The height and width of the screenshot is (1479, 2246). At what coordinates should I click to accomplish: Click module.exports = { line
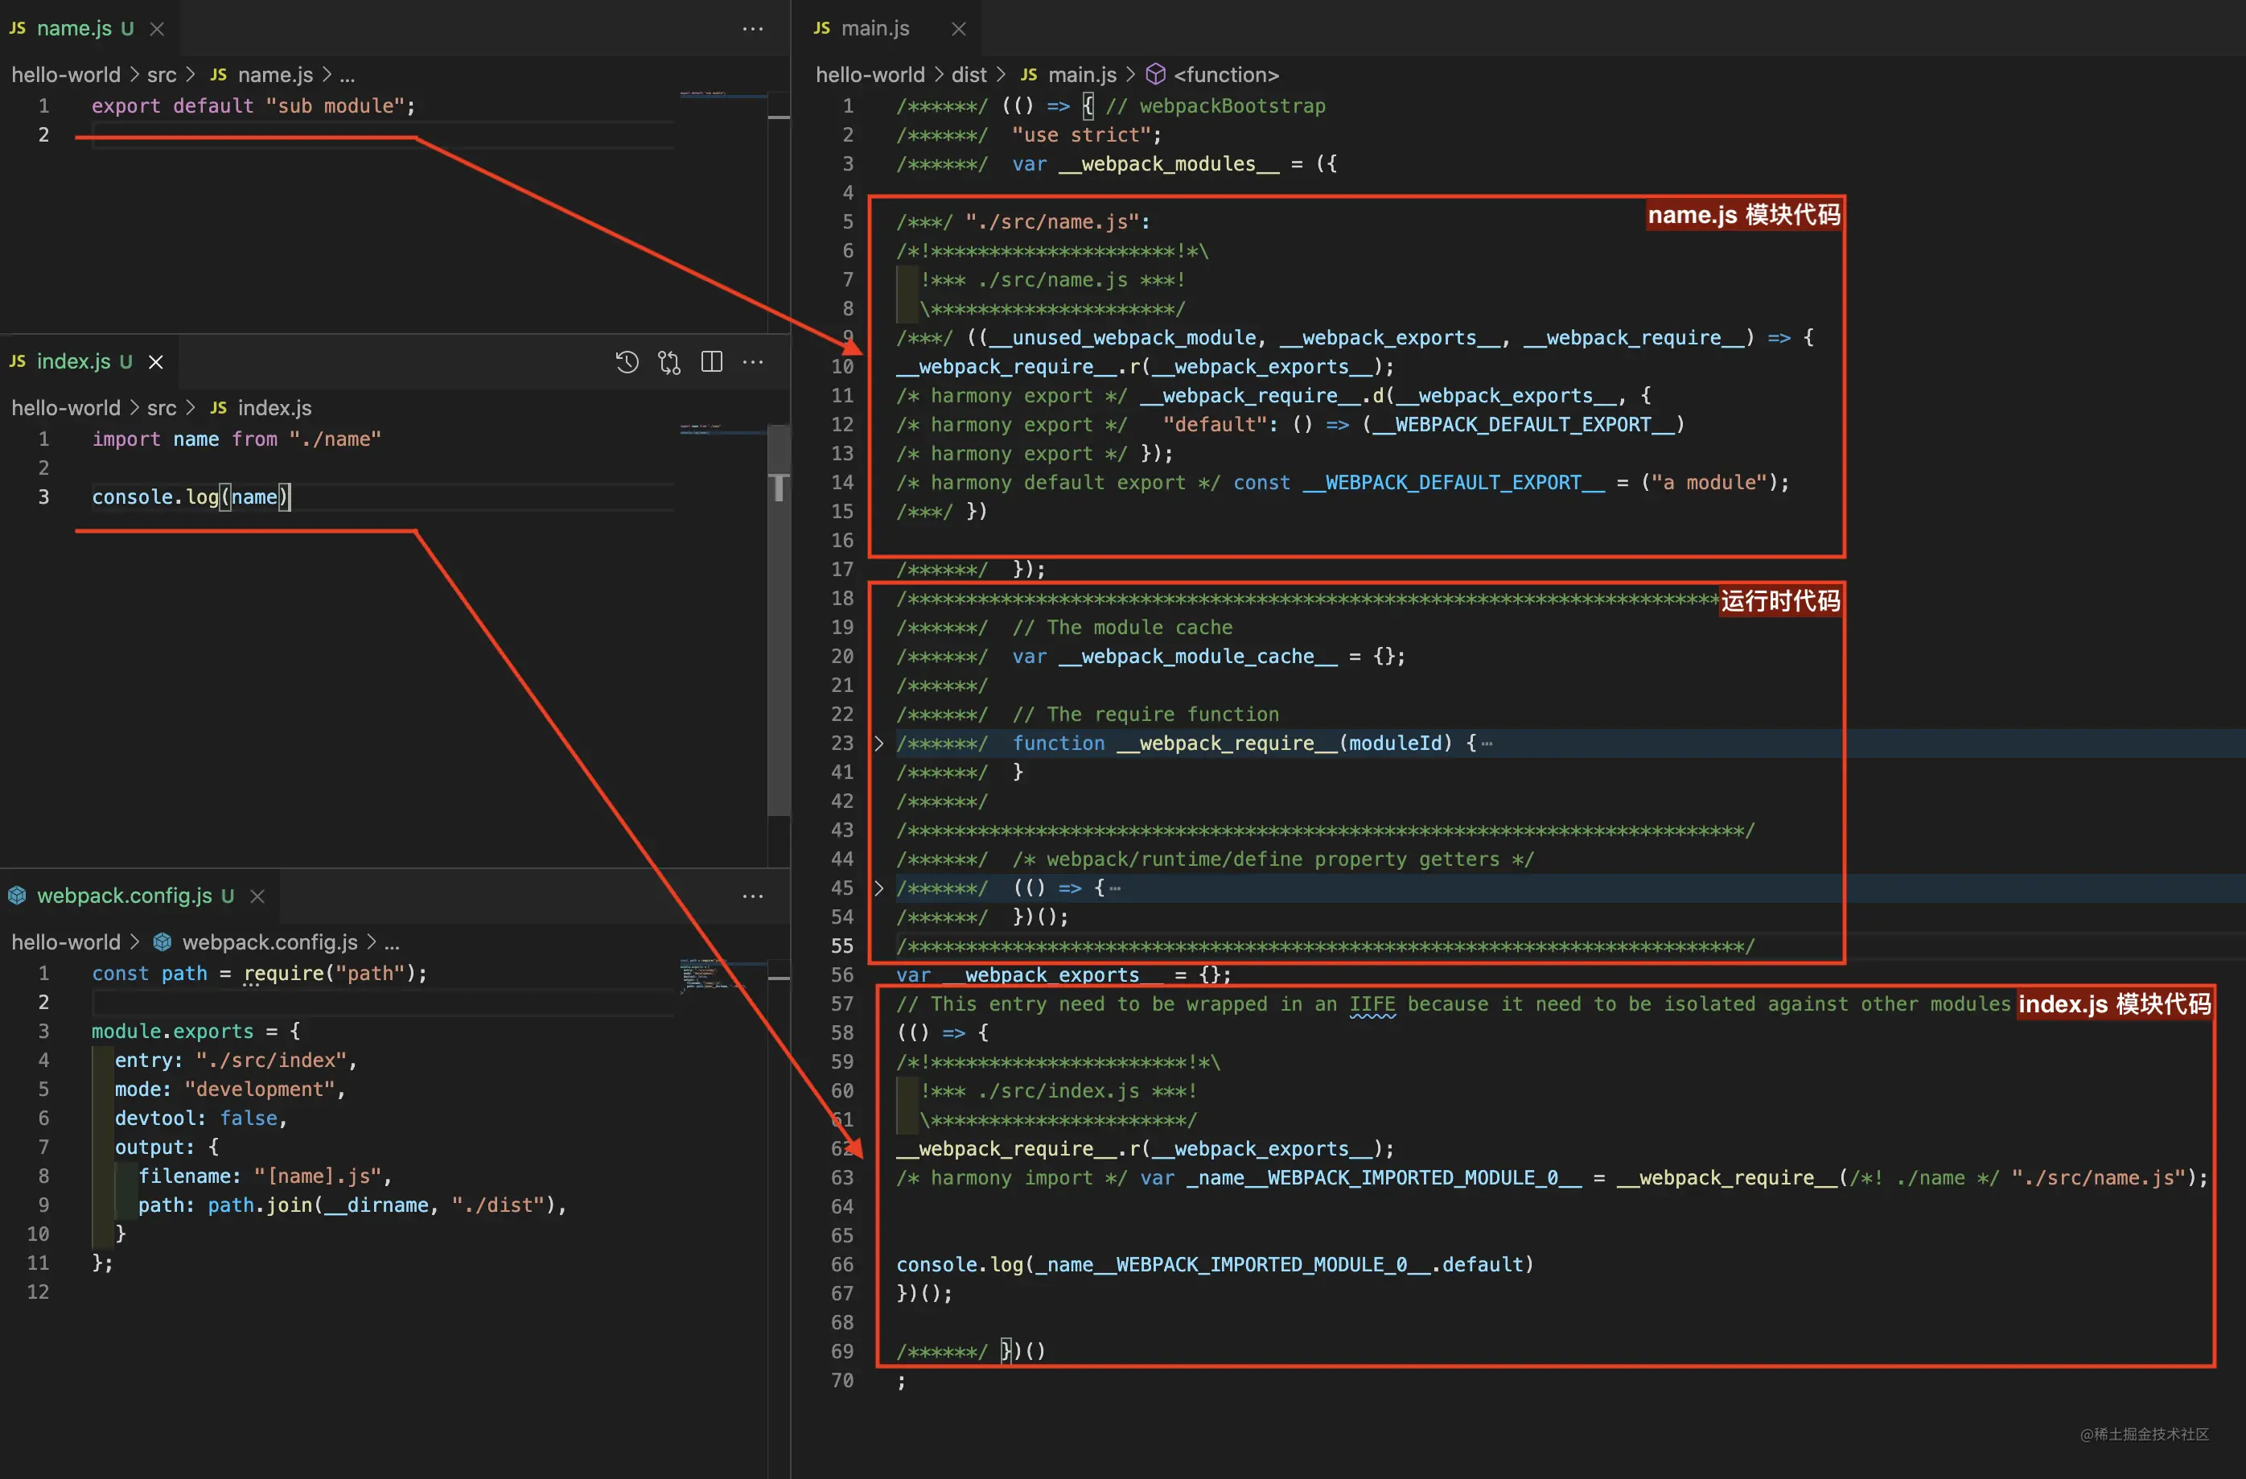coord(195,1031)
